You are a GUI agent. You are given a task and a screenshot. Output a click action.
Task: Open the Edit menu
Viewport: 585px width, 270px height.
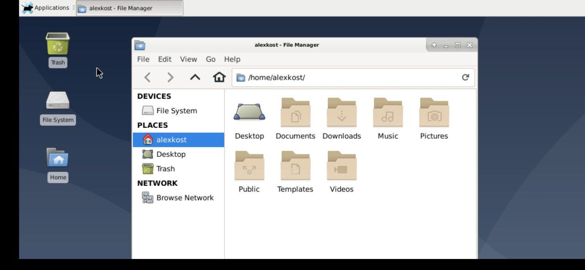click(x=165, y=59)
